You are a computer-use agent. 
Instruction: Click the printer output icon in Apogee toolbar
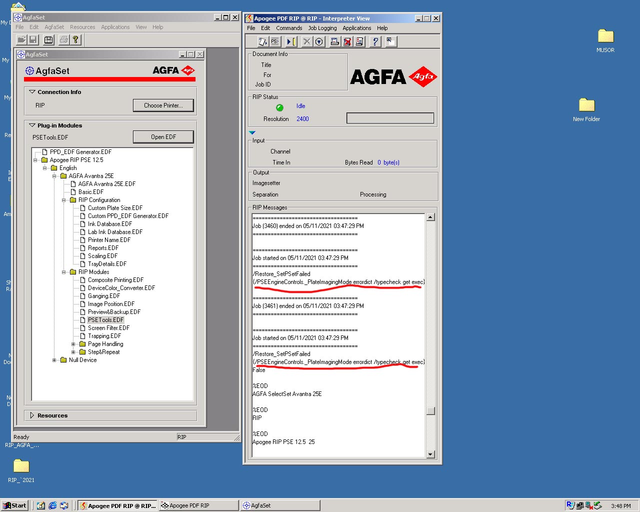pyautogui.click(x=335, y=41)
